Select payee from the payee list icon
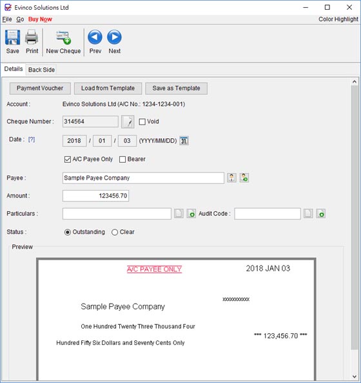Image resolution: width=361 pixels, height=383 pixels. [x=231, y=178]
